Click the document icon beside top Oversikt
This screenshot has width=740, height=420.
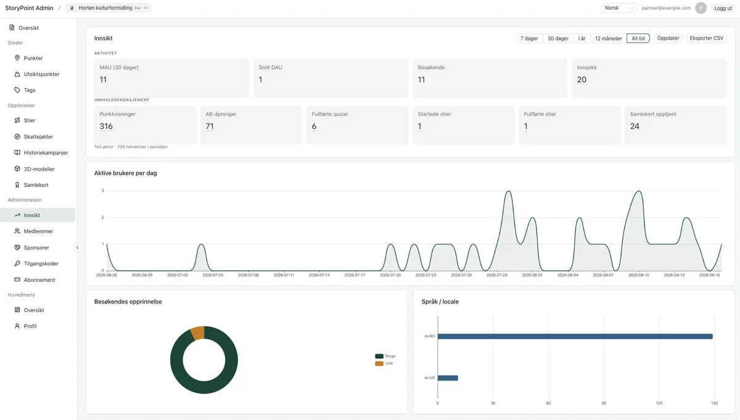12,28
